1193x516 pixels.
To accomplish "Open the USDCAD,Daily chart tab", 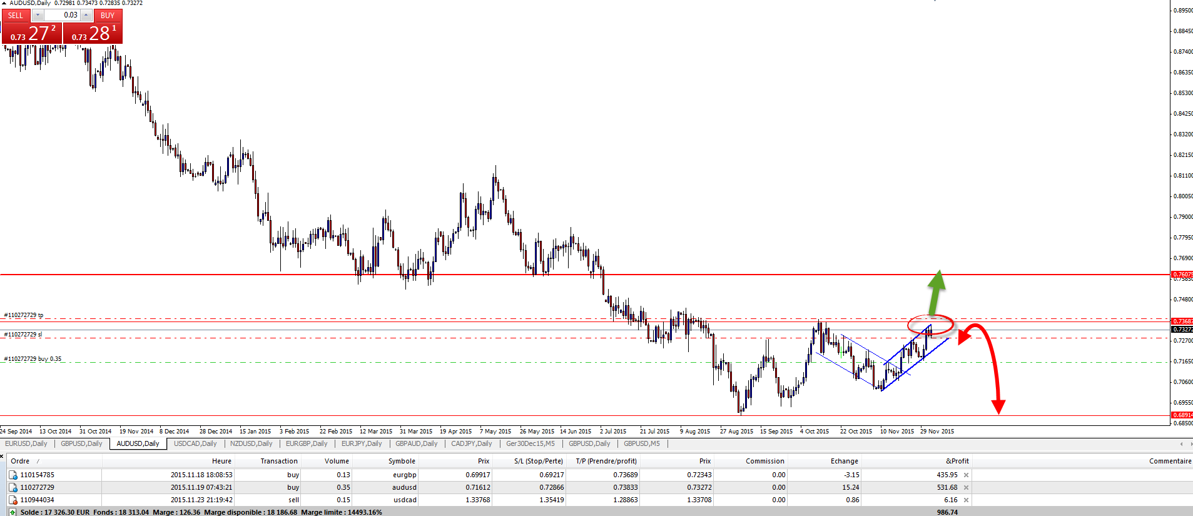I will tap(195, 443).
